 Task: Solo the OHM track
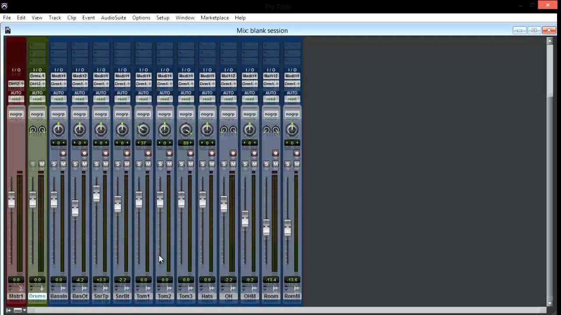pos(245,164)
